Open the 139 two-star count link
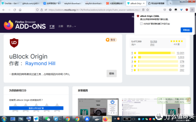 (182, 66)
